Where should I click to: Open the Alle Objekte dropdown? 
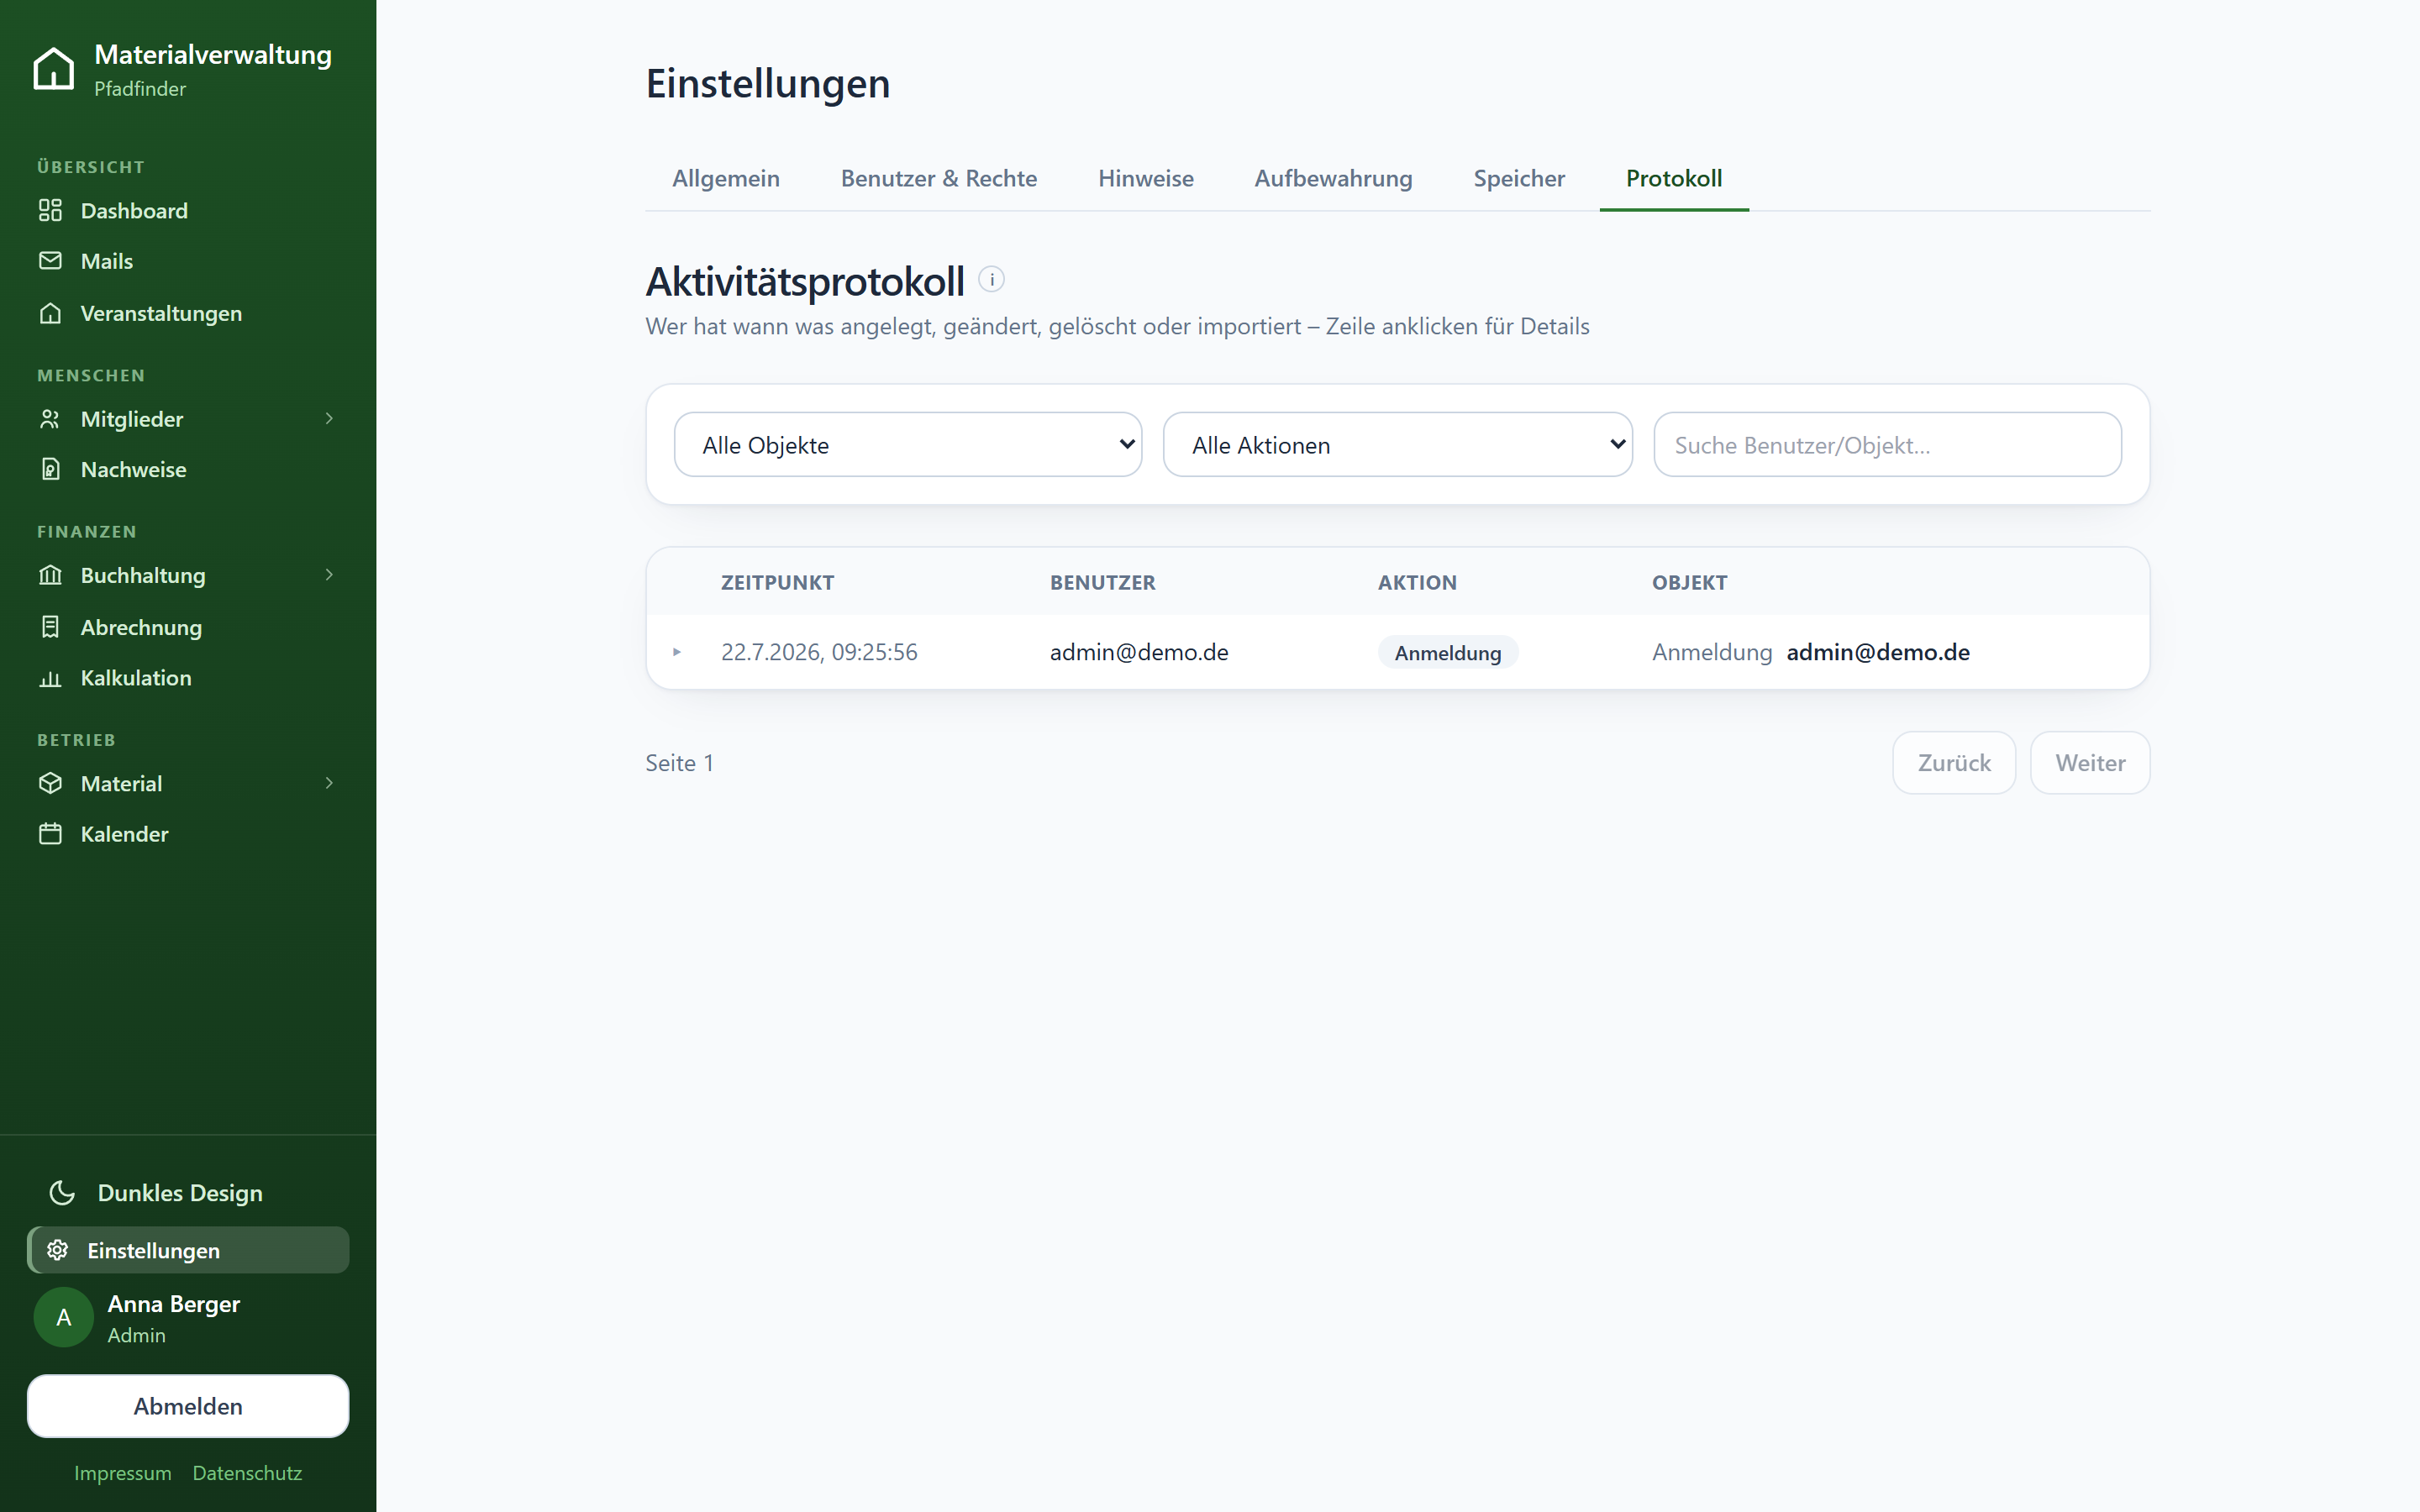point(908,445)
